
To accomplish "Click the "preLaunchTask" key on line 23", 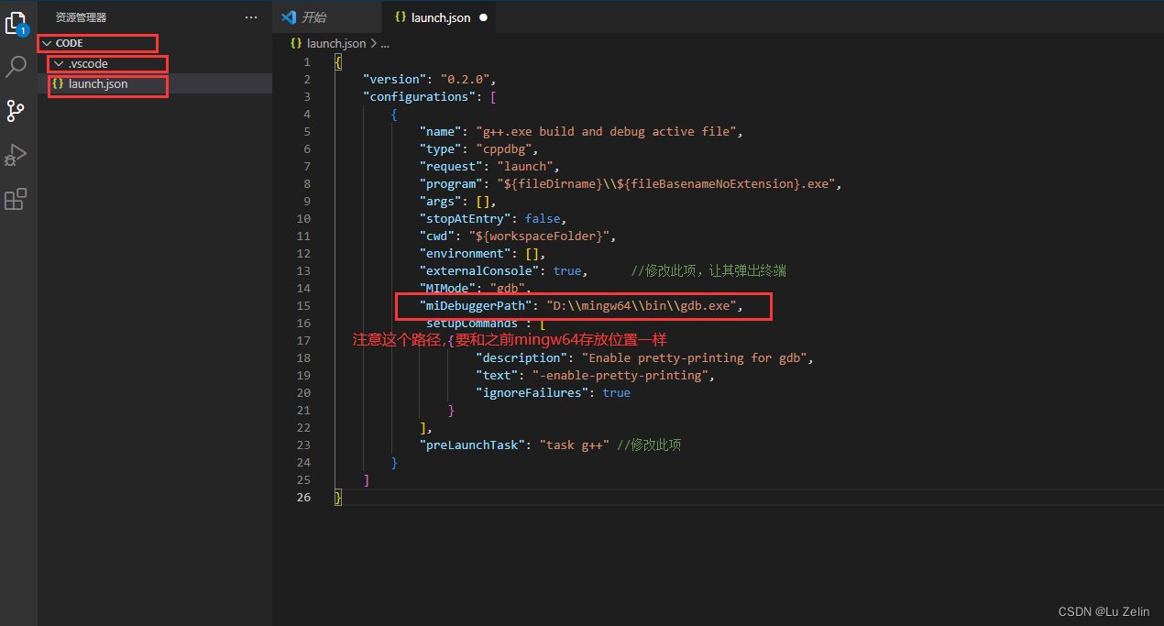I will tap(472, 445).
